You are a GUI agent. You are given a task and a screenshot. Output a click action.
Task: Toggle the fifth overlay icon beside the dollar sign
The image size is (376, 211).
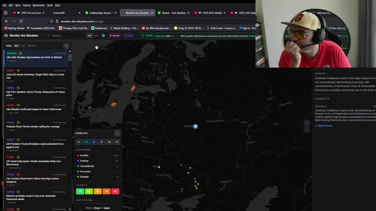[109, 142]
